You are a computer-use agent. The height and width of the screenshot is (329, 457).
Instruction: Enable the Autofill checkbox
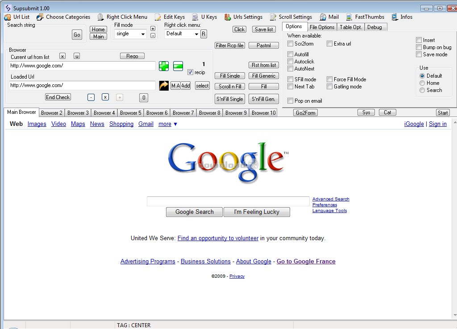(x=290, y=54)
